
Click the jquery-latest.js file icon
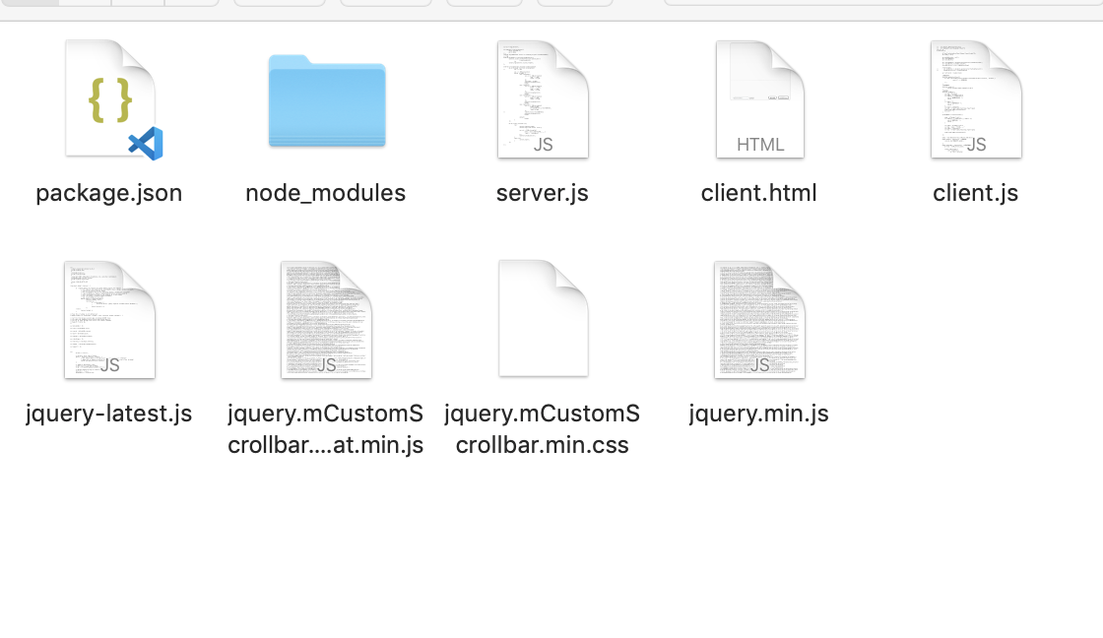click(x=108, y=317)
